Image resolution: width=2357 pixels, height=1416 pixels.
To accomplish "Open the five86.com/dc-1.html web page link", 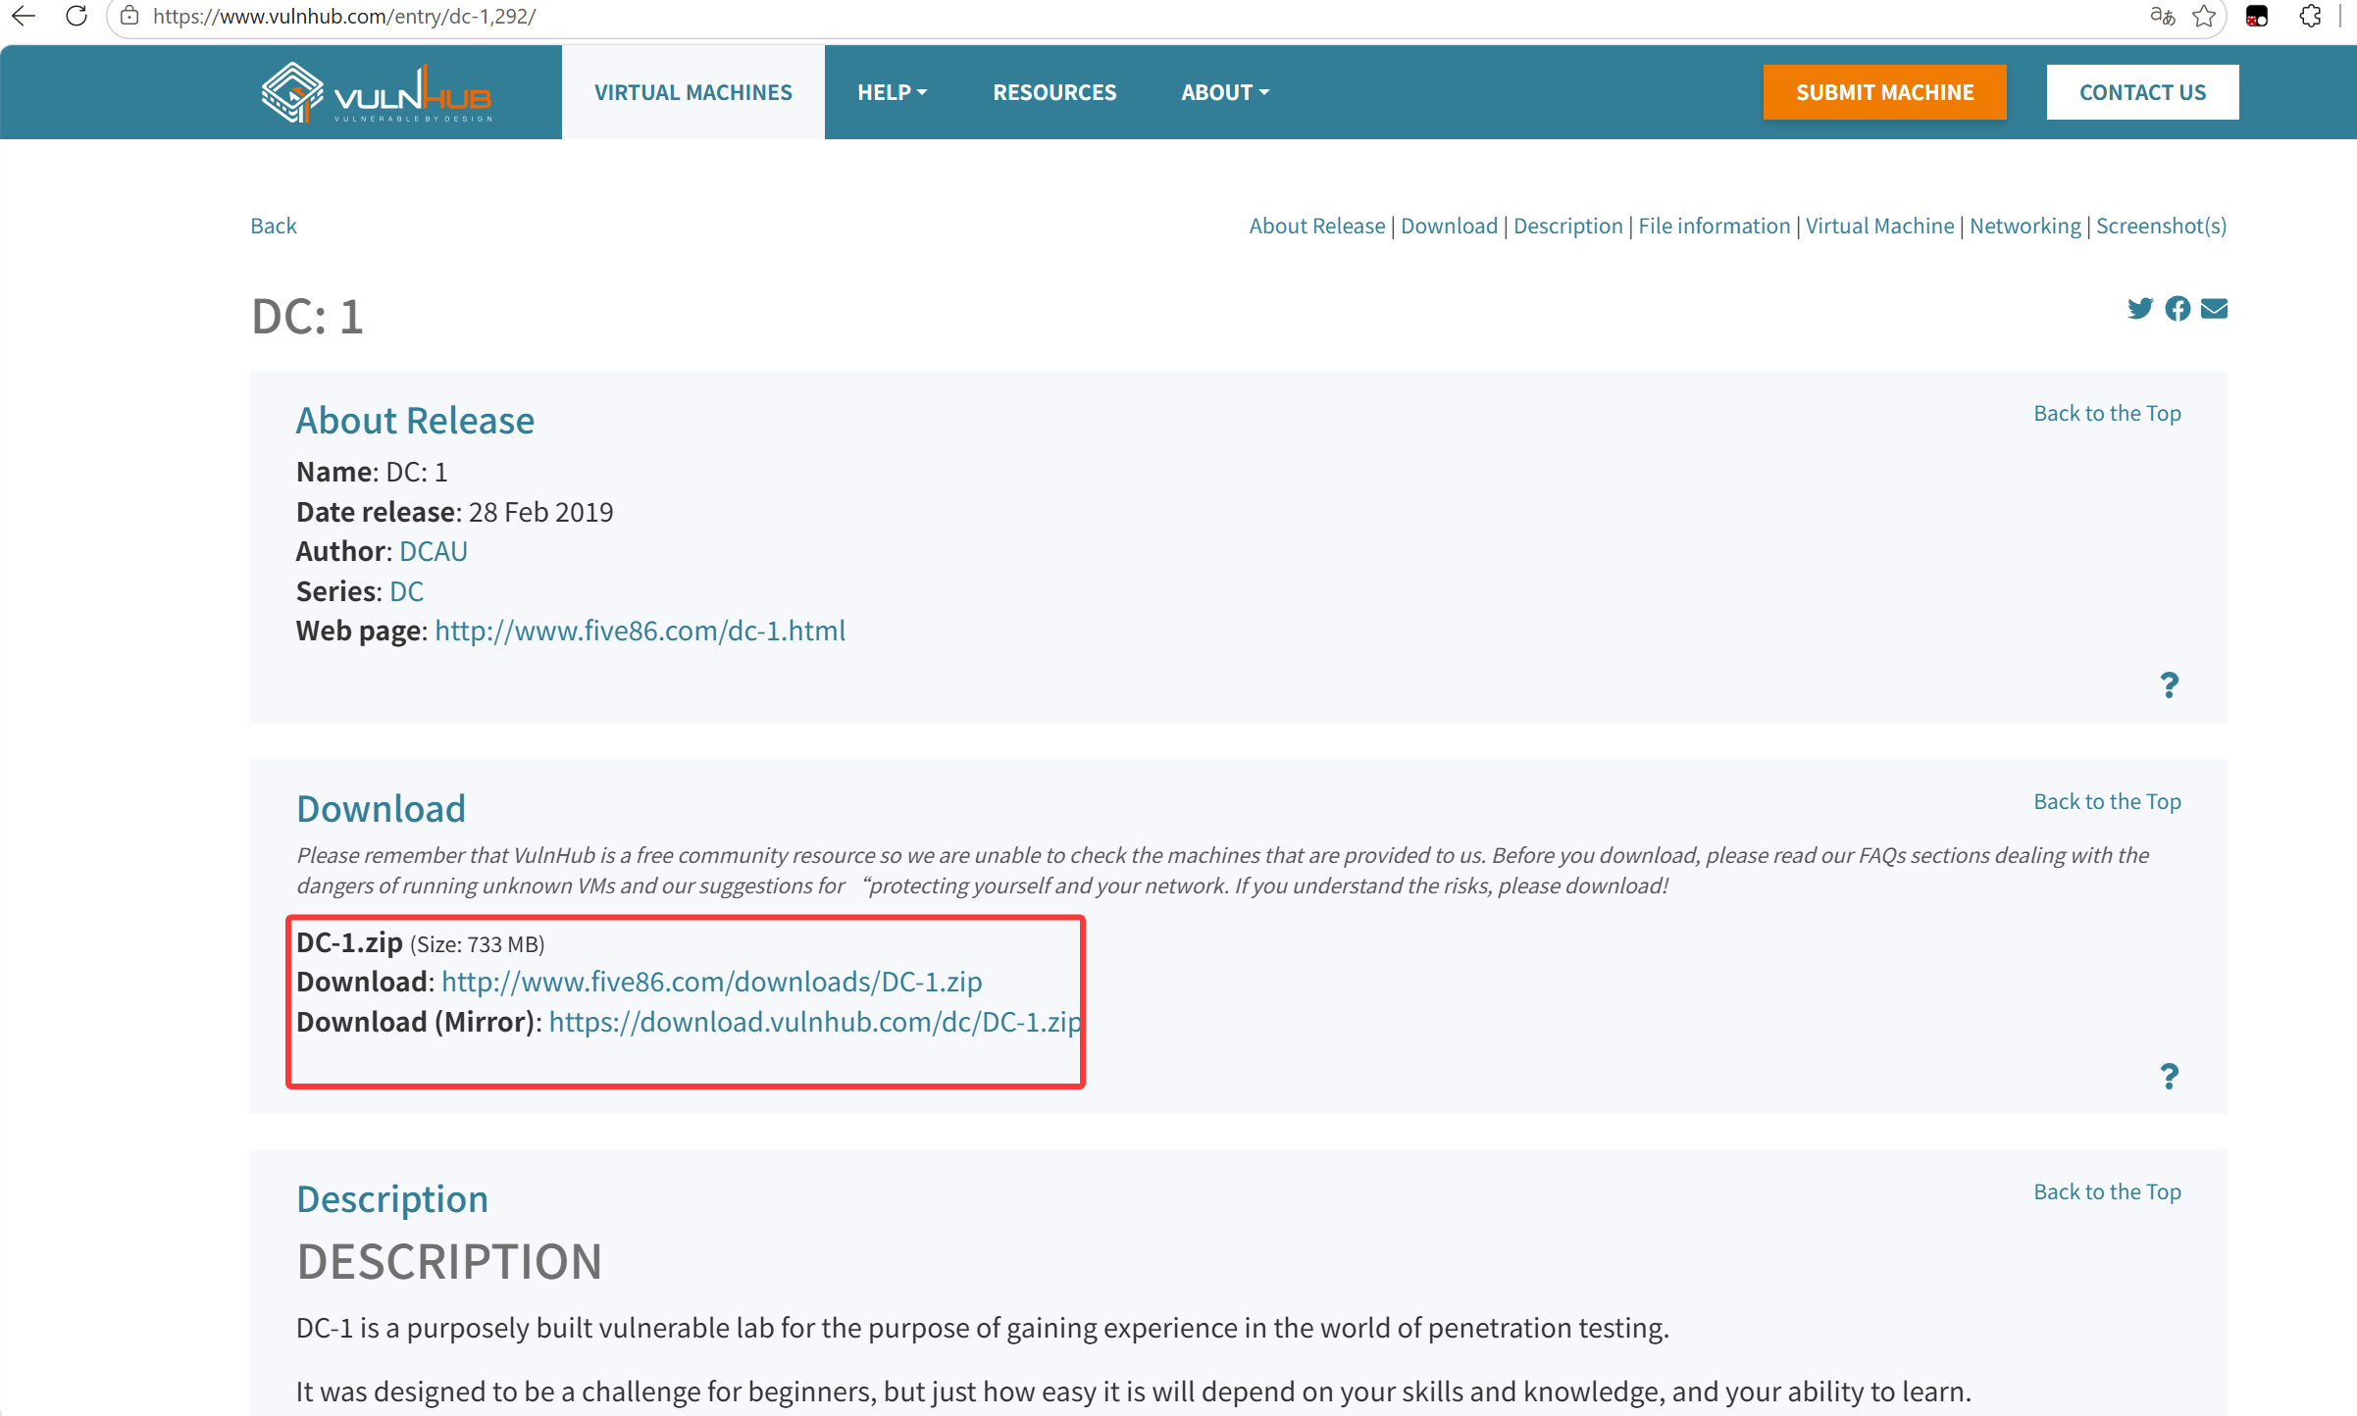I will pyautogui.click(x=640, y=631).
